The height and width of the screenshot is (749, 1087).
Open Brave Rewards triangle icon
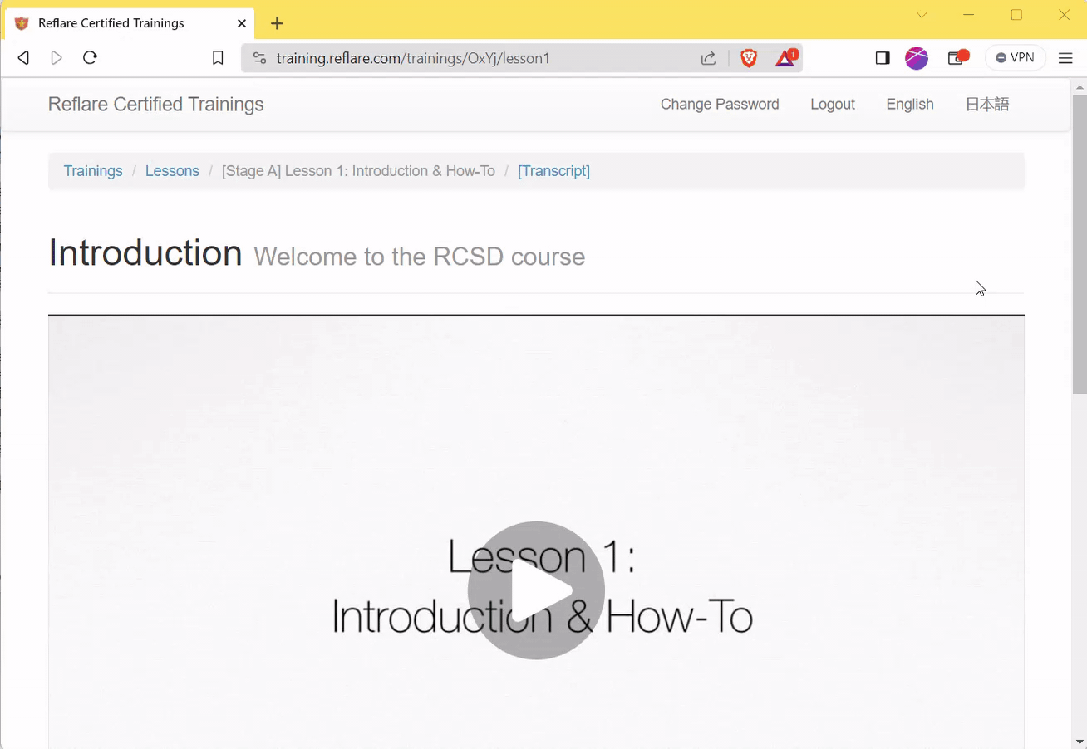[785, 58]
